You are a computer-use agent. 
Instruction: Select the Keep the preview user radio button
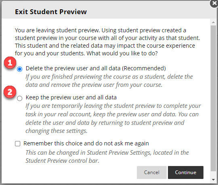pyautogui.click(x=20, y=98)
